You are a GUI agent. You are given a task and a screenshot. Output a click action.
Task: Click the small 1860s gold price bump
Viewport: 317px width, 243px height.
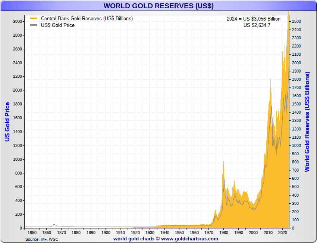tap(54, 225)
